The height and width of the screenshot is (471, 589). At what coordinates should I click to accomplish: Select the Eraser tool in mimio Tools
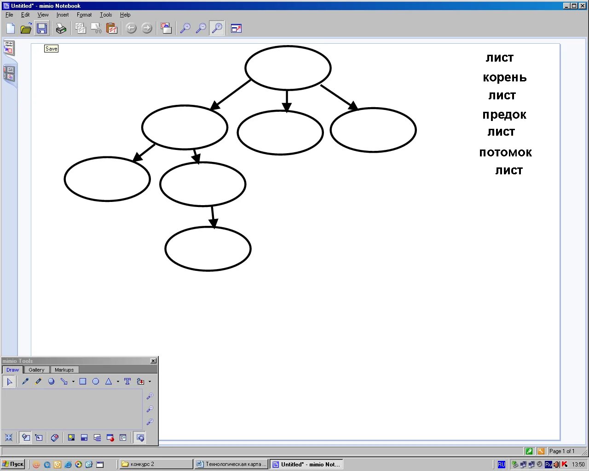point(55,437)
